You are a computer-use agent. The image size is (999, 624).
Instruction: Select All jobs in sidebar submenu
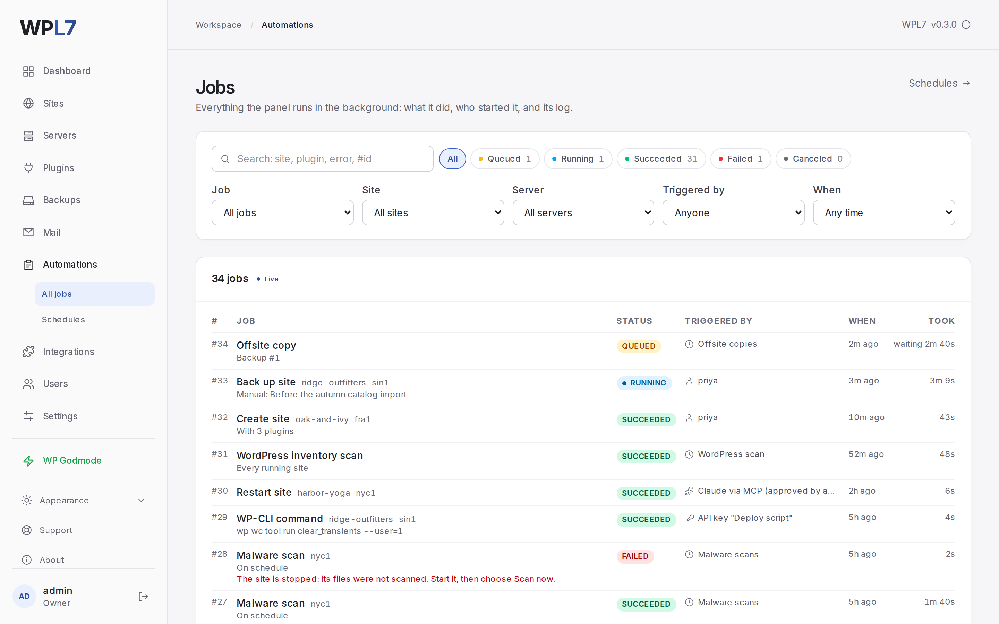pyautogui.click(x=95, y=294)
